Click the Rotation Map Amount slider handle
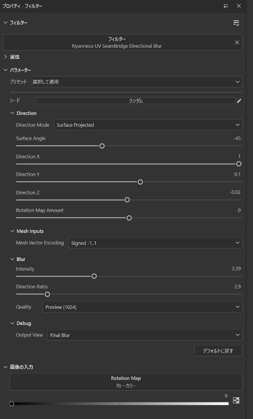 point(129,218)
